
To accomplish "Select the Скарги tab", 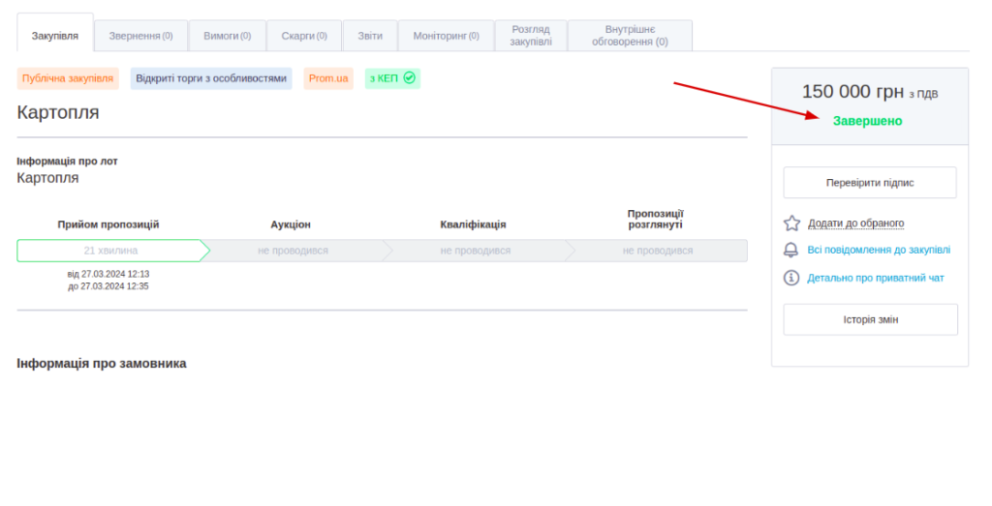I will (304, 36).
